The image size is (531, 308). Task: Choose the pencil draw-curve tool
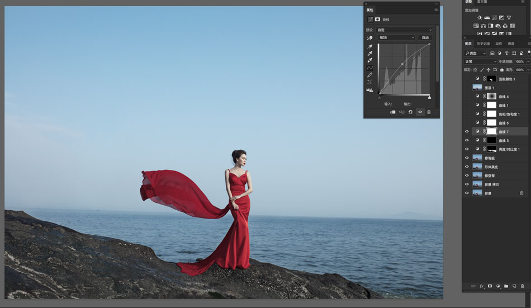370,75
